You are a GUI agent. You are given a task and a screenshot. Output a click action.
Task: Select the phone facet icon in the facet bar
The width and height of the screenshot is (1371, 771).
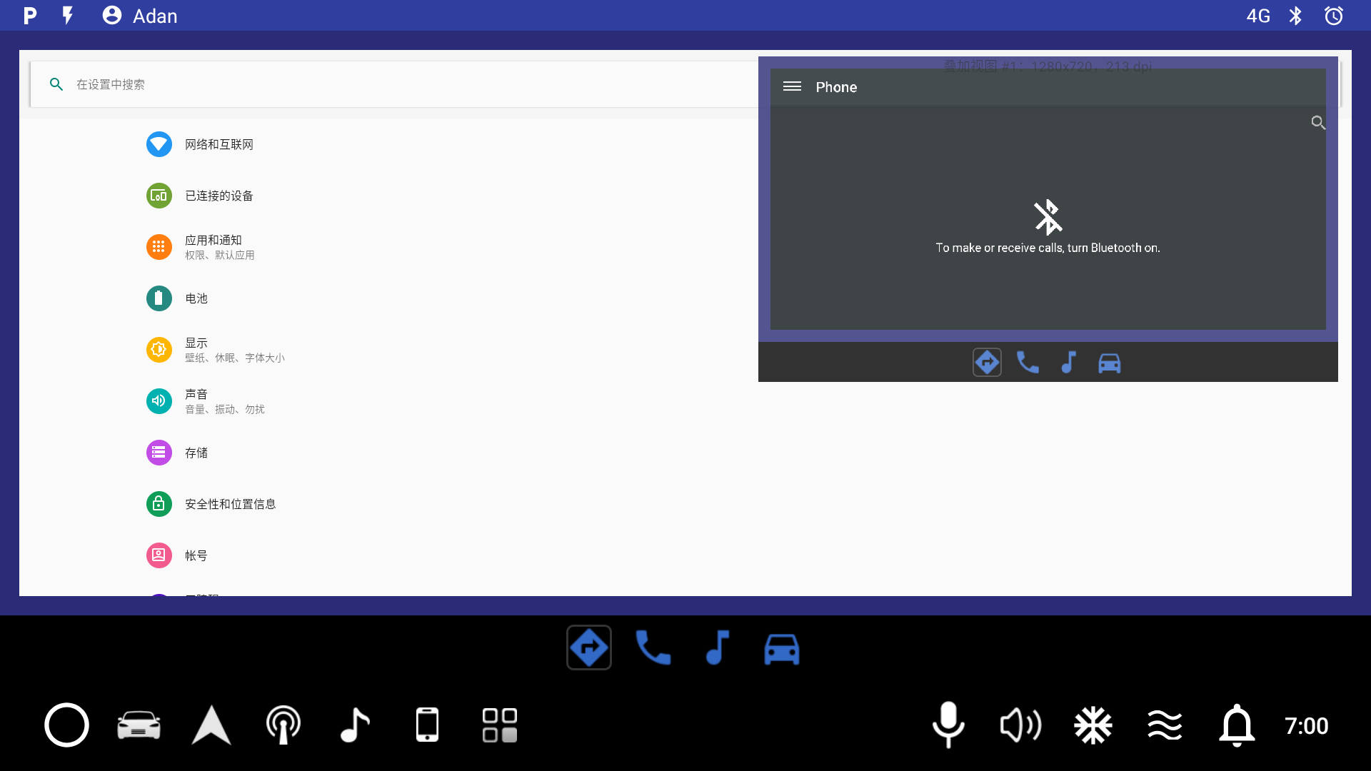pyautogui.click(x=653, y=647)
